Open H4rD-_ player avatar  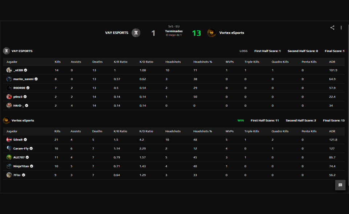[9, 106]
